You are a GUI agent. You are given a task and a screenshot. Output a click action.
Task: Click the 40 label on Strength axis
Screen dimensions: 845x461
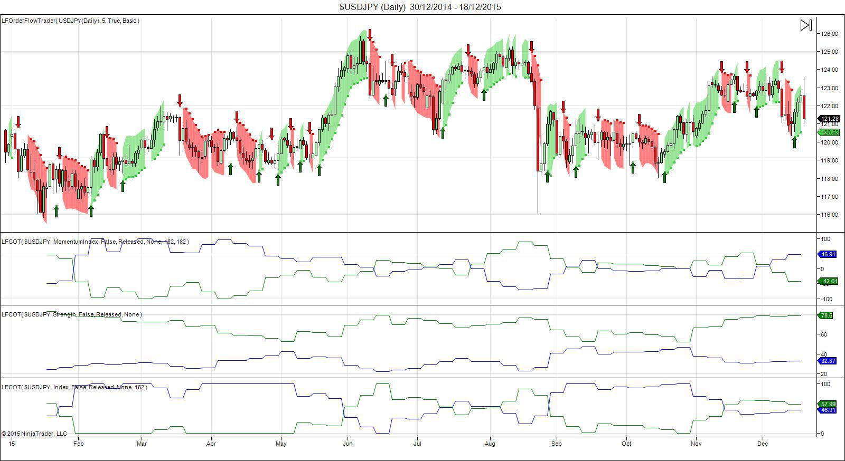824,354
